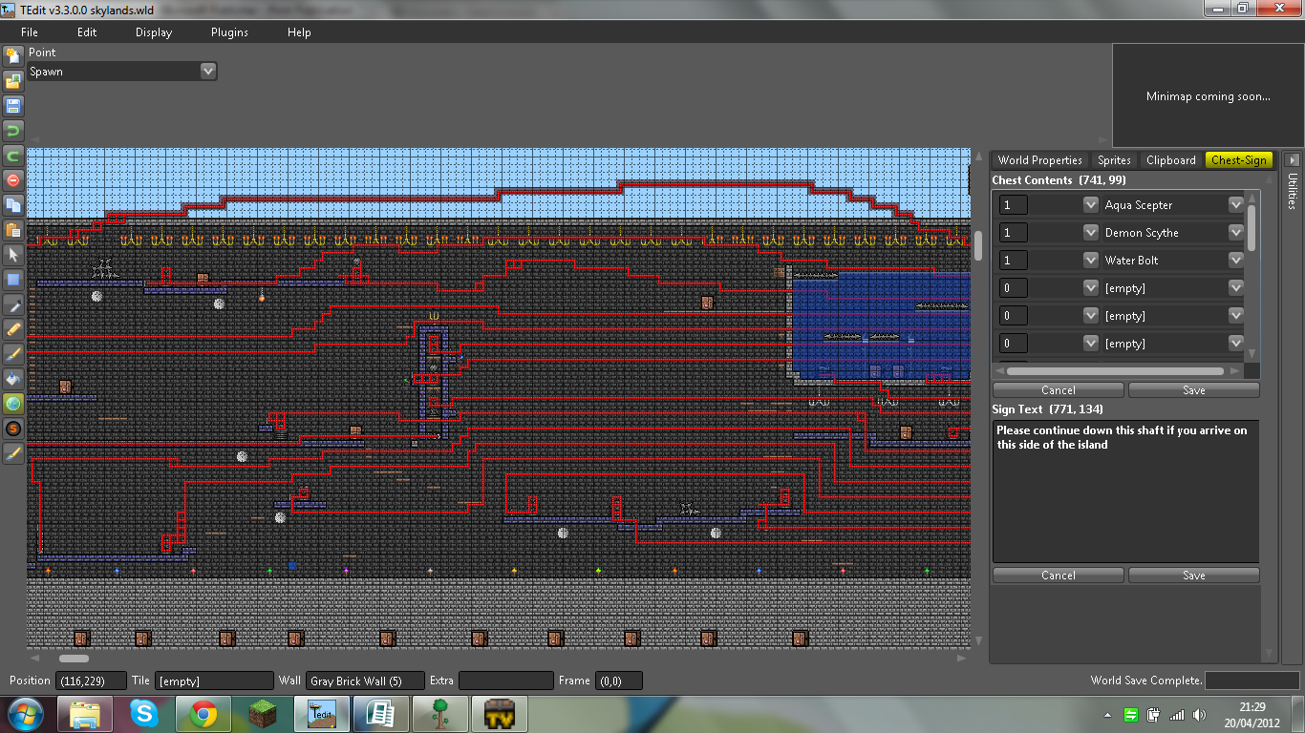Select the Fill bucket tool

(x=13, y=379)
